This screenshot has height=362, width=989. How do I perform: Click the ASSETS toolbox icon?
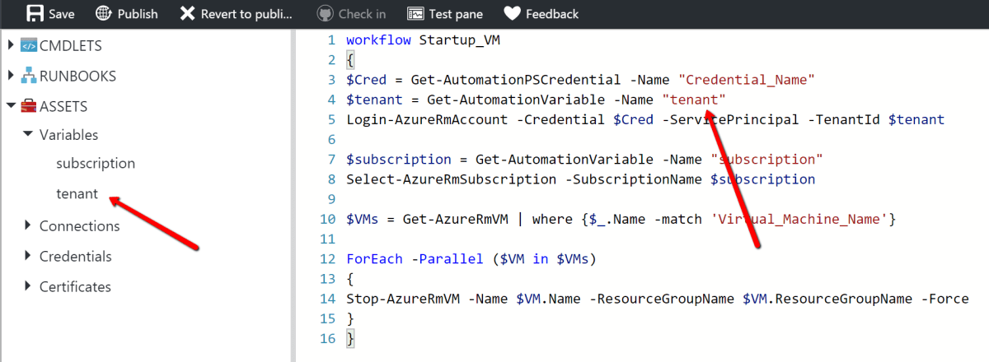(x=29, y=106)
